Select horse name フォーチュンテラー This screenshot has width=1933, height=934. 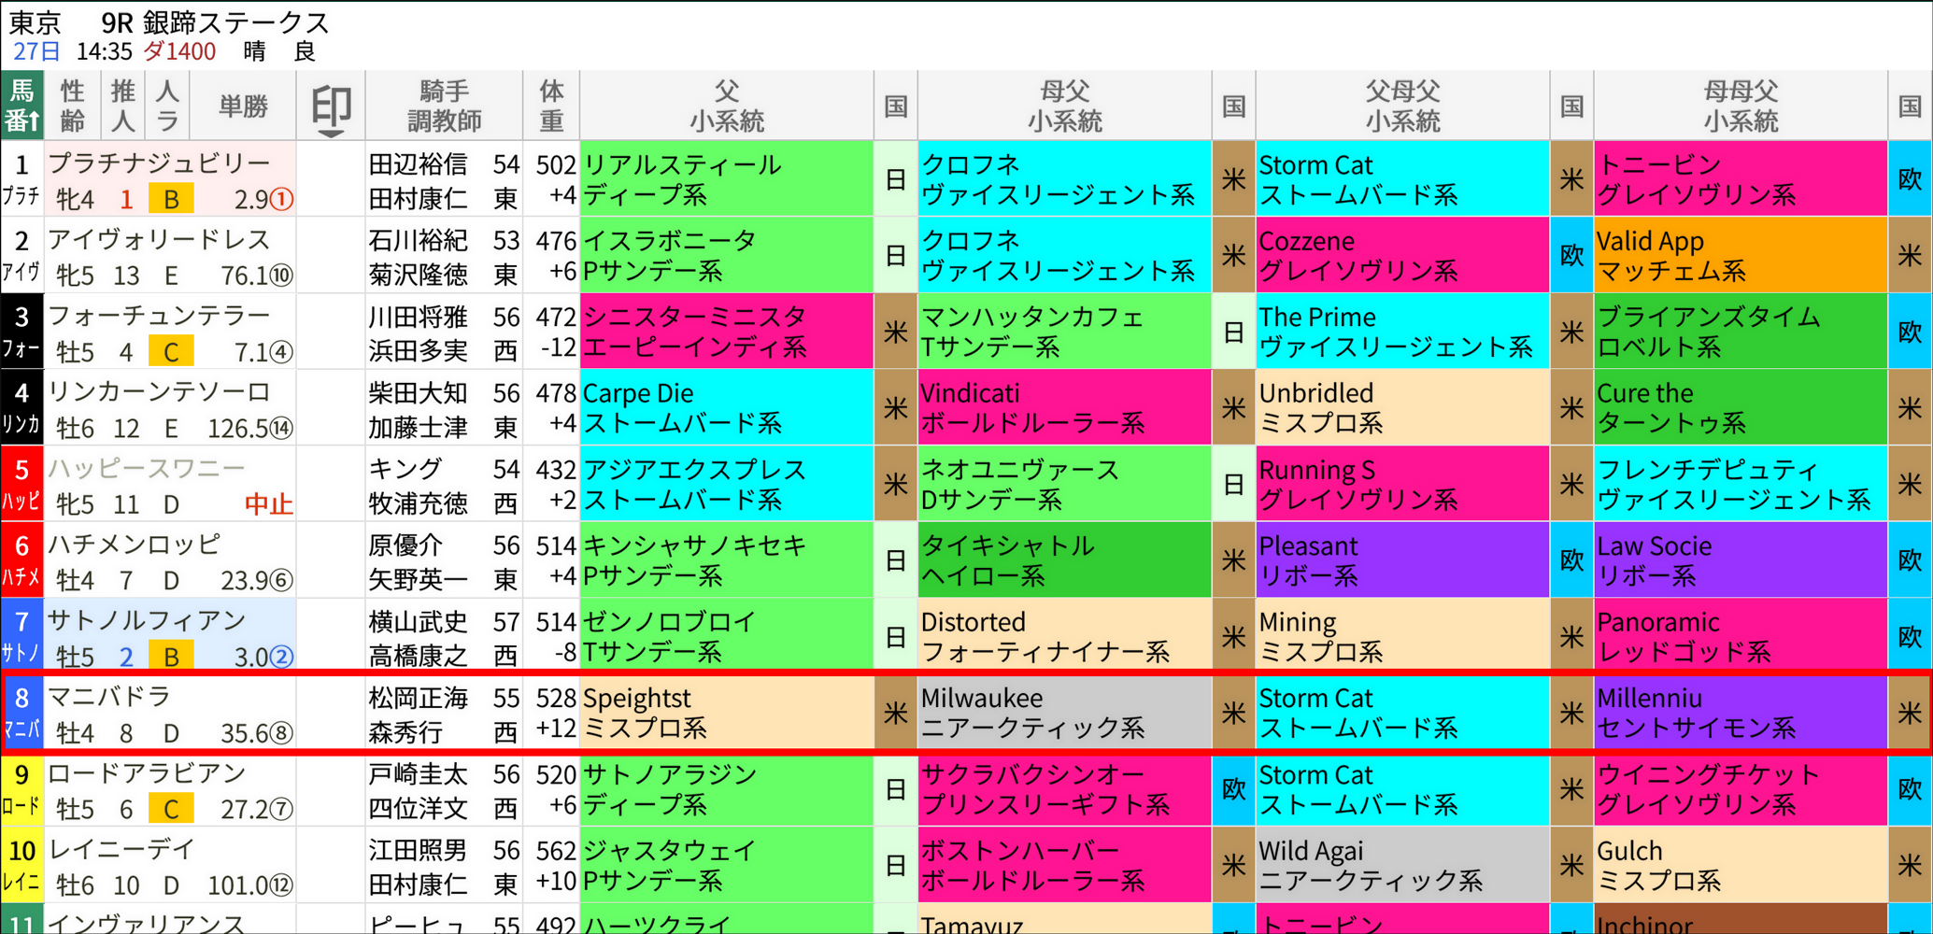pos(159,316)
